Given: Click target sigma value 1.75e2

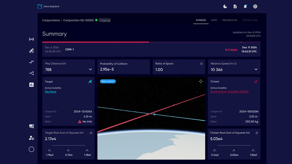Looking at the screenshot, I should click(50, 155).
